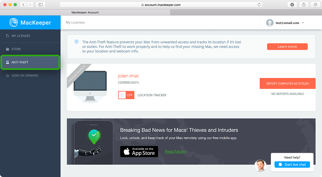This screenshot has height=177, width=322.
Task: Go back in Safari
Action: 23,5
